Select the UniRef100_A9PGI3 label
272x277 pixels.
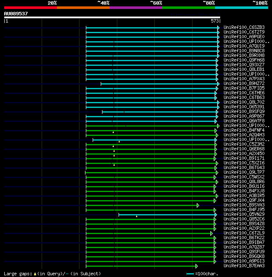[244, 261]
